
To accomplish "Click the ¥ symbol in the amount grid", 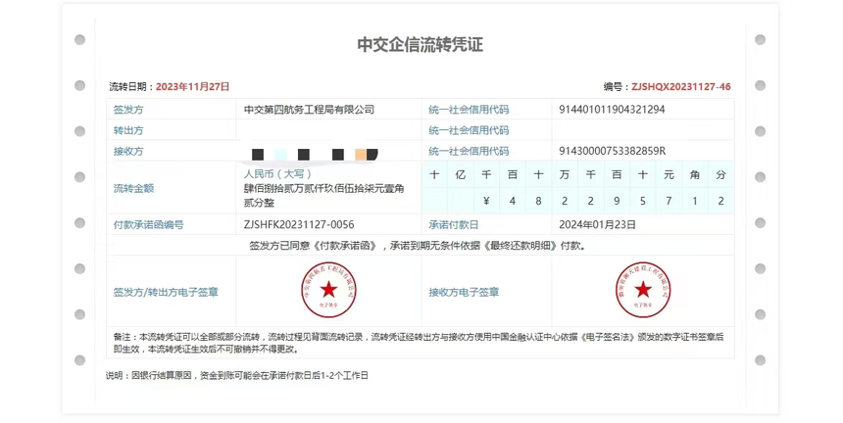I will coord(486,201).
